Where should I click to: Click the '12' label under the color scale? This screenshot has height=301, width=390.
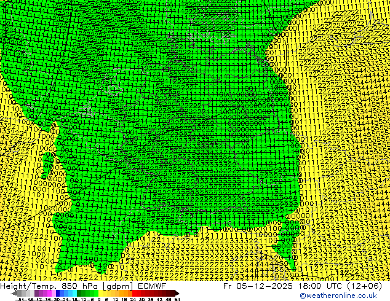click(116, 299)
